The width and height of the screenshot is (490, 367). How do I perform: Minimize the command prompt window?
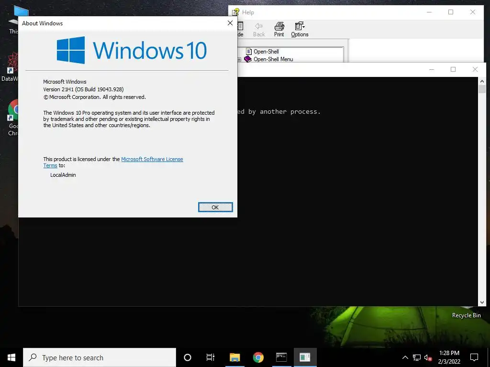(x=432, y=69)
